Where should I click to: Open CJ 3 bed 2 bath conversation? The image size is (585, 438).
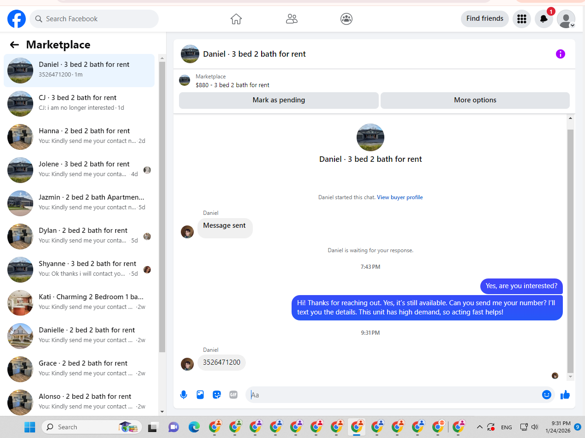tap(79, 104)
